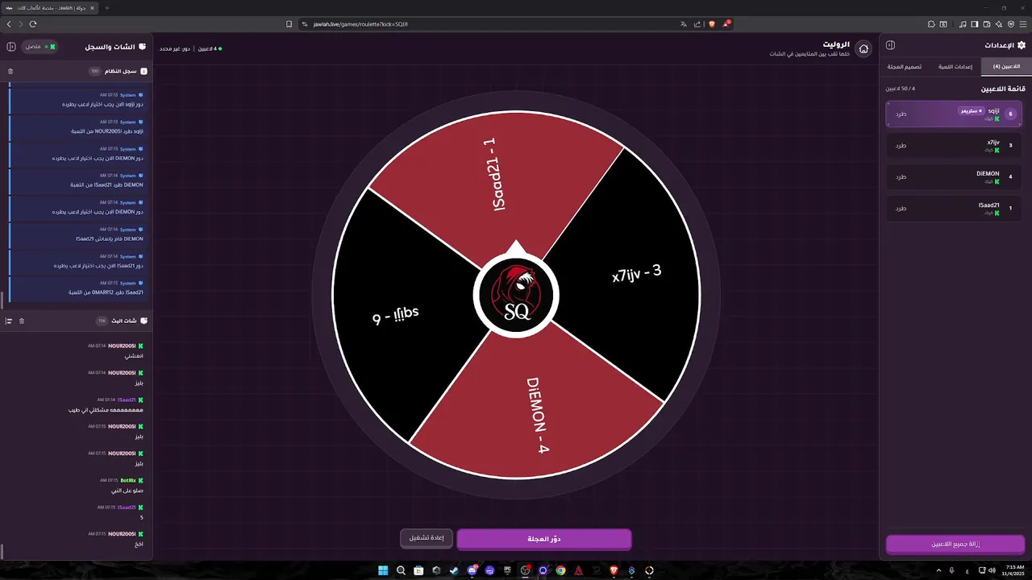Click the translate icon in address bar
The image size is (1032, 580).
click(684, 24)
